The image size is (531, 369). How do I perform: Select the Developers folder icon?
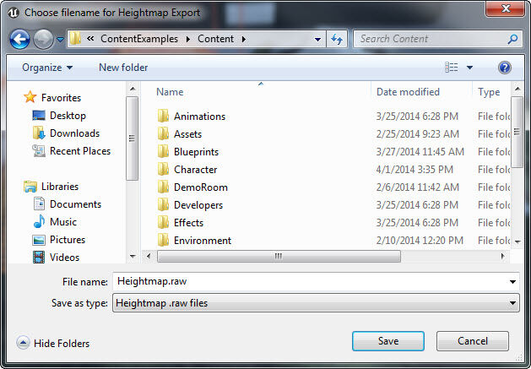click(163, 204)
